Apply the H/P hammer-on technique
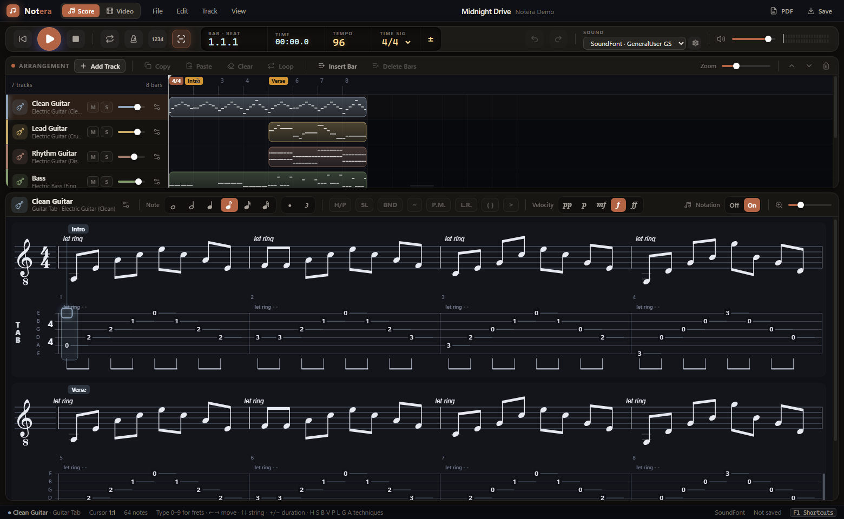844x519 pixels. point(340,205)
